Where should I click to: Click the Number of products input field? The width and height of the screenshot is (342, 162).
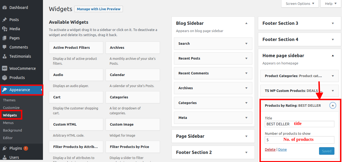point(299,140)
